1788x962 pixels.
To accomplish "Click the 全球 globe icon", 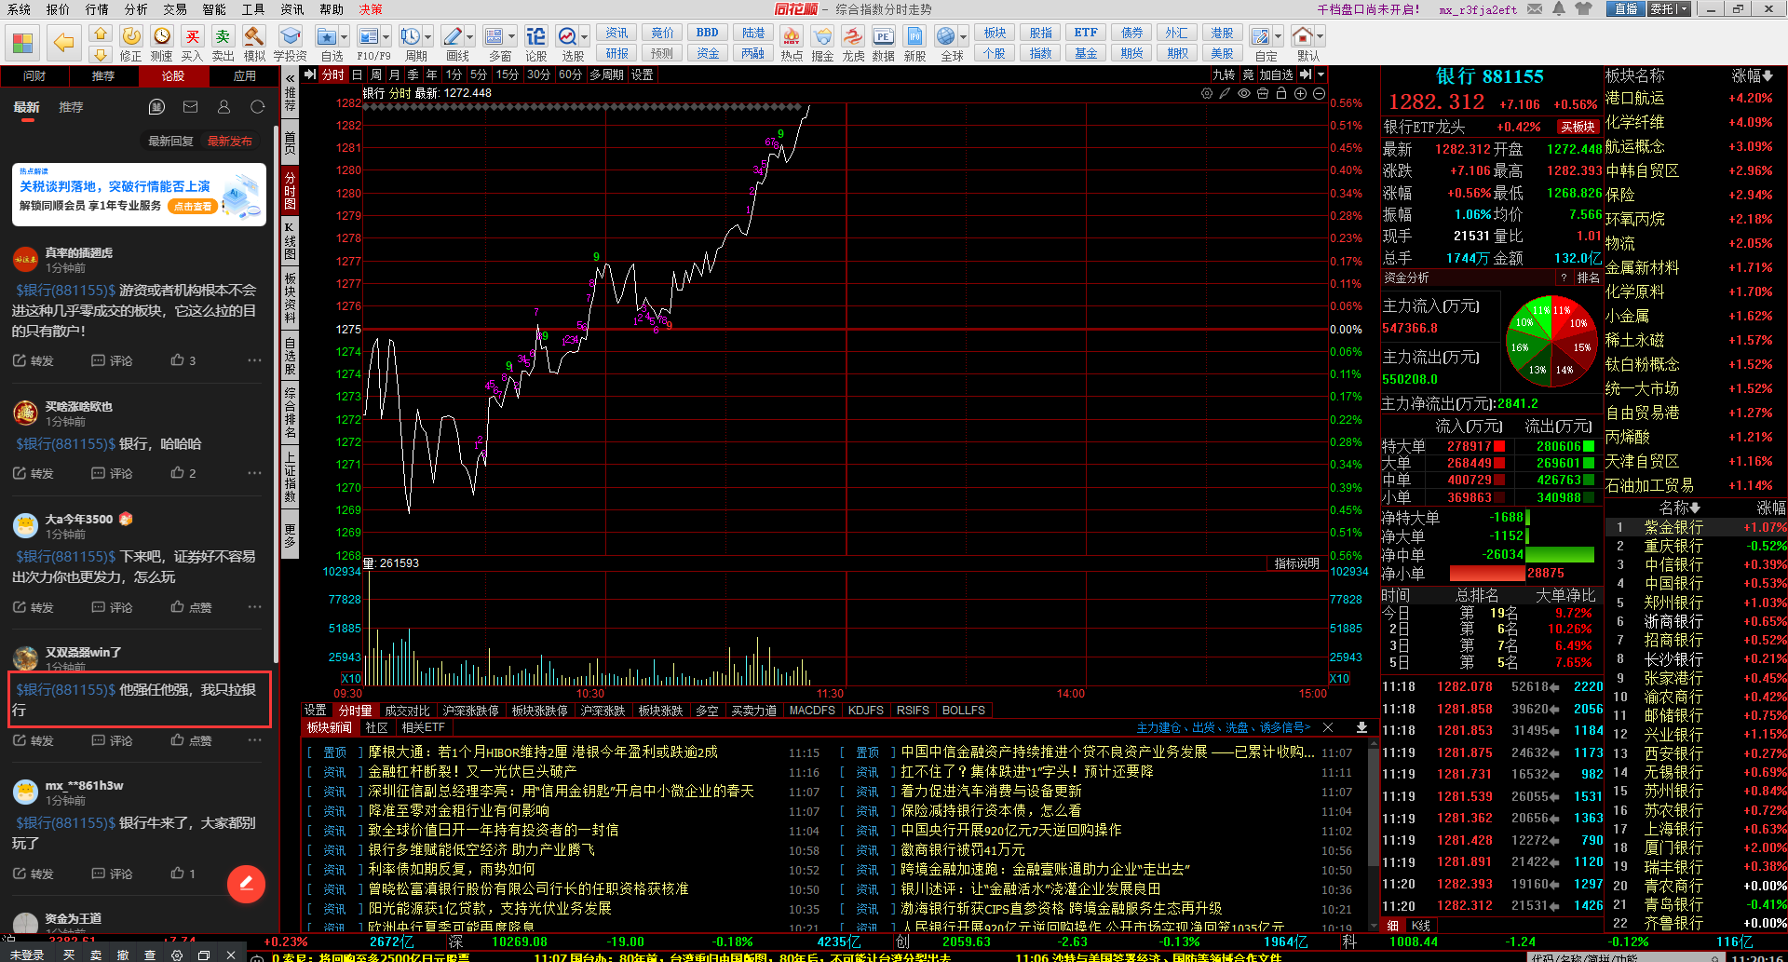I will (x=946, y=36).
